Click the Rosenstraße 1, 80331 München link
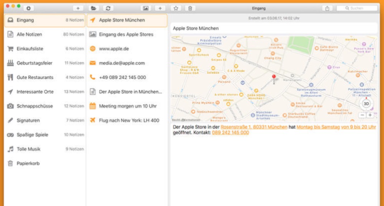The width and height of the screenshot is (384, 206). click(x=254, y=127)
